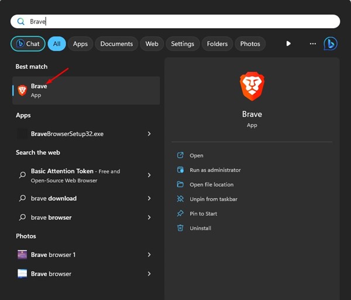The image size is (351, 300).
Task: Click the Search the web heading
Action: 38,152
